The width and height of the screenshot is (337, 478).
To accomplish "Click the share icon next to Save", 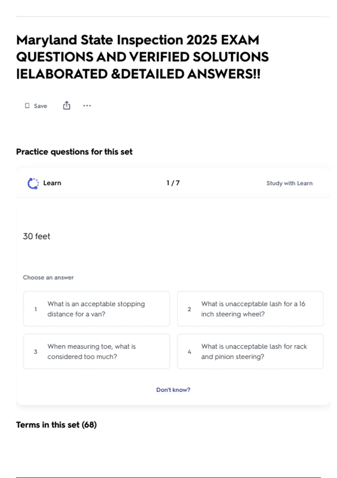I will [x=67, y=106].
